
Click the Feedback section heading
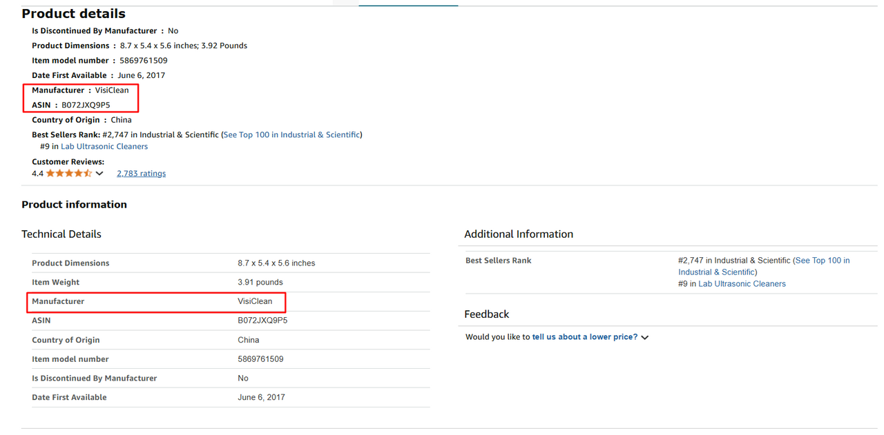click(x=486, y=314)
